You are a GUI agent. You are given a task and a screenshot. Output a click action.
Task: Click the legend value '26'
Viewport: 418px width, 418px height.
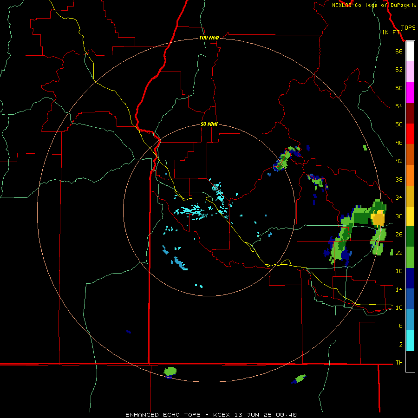click(399, 235)
